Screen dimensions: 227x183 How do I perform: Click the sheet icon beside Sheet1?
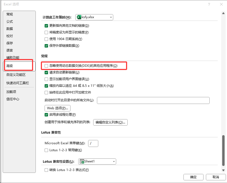tap(82, 161)
